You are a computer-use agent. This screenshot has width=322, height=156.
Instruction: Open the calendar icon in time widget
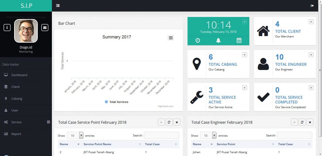(239, 40)
